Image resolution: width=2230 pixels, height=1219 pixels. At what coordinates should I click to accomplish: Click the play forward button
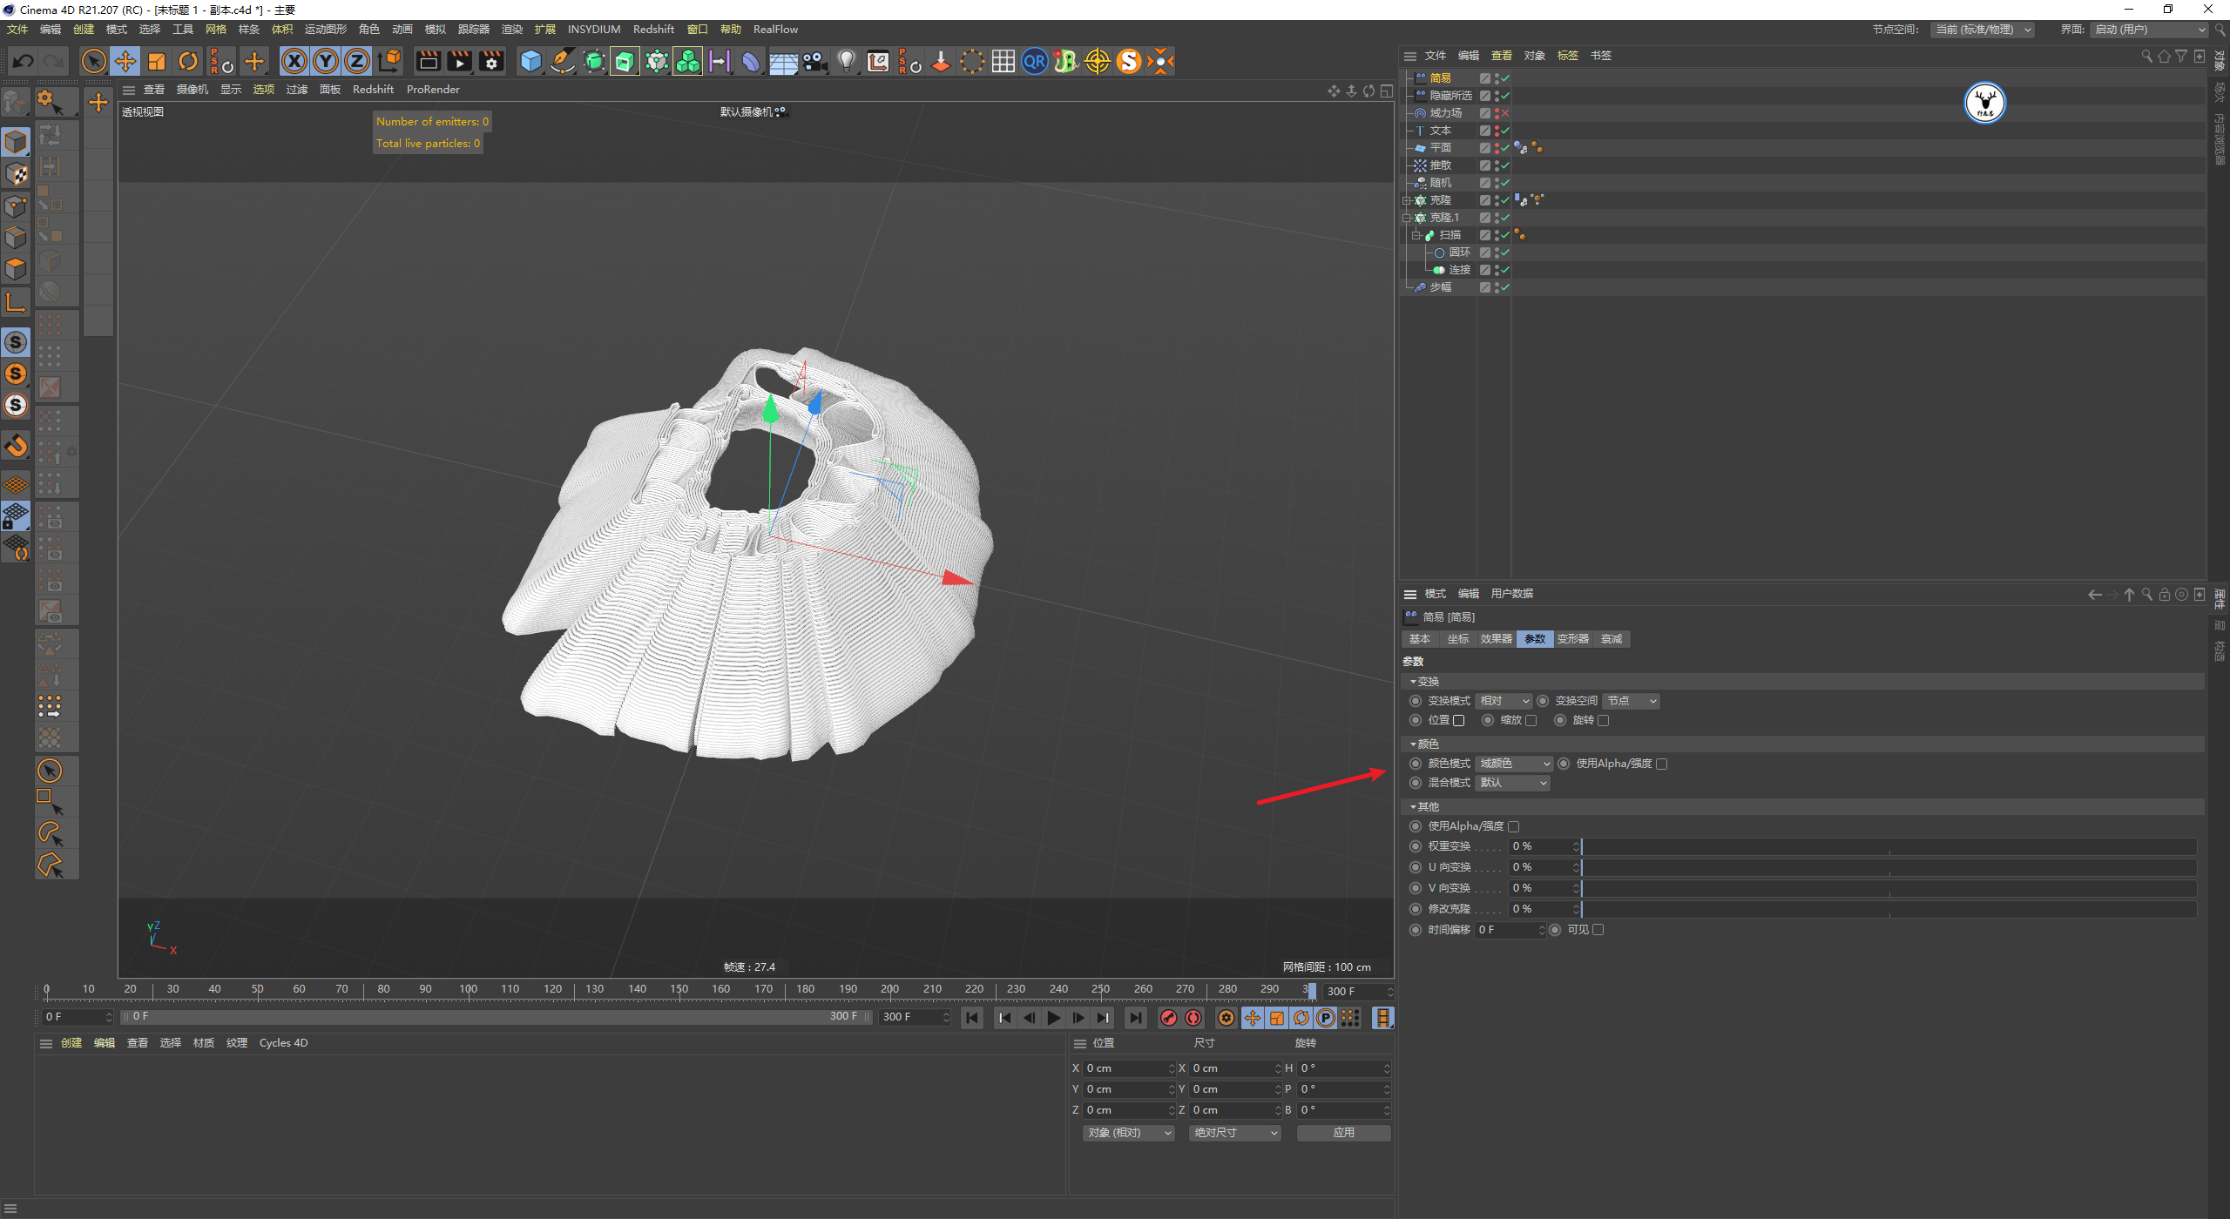(x=1054, y=1018)
